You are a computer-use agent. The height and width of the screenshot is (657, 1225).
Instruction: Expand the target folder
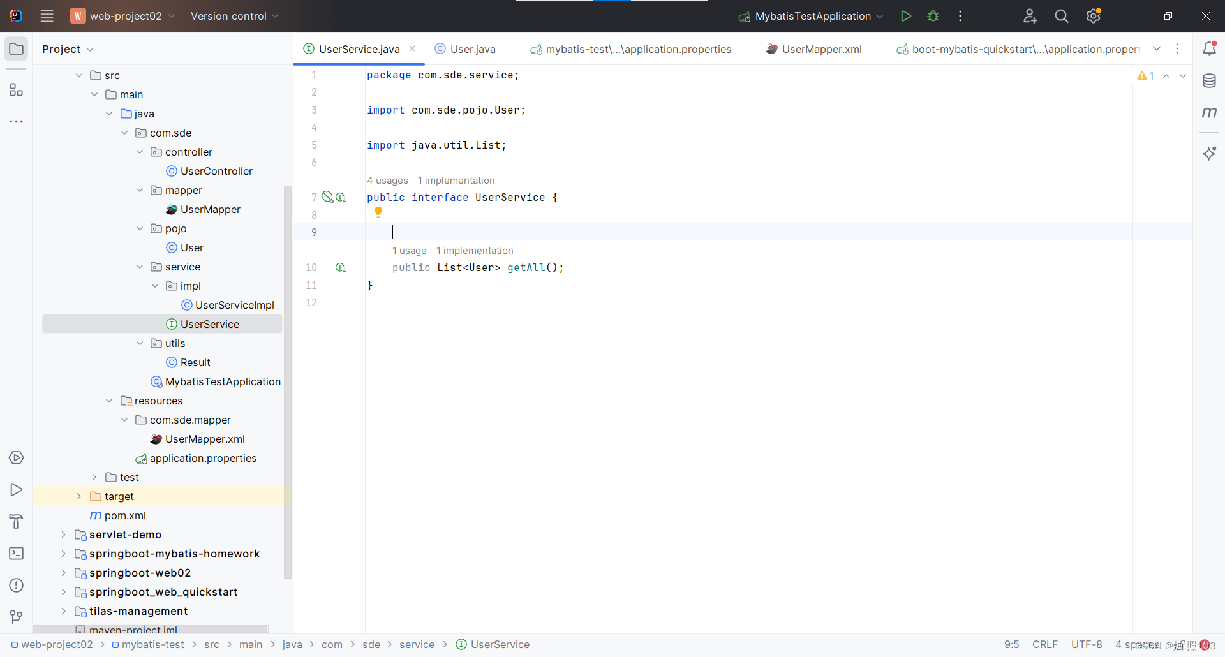[x=79, y=496]
